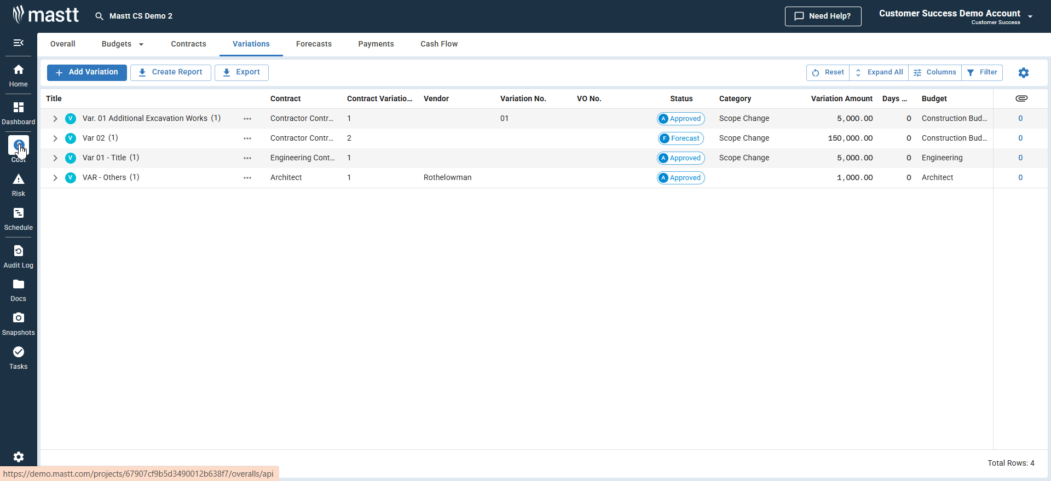Switch to the Forecasts tab
This screenshot has height=481, width=1051.
(314, 44)
